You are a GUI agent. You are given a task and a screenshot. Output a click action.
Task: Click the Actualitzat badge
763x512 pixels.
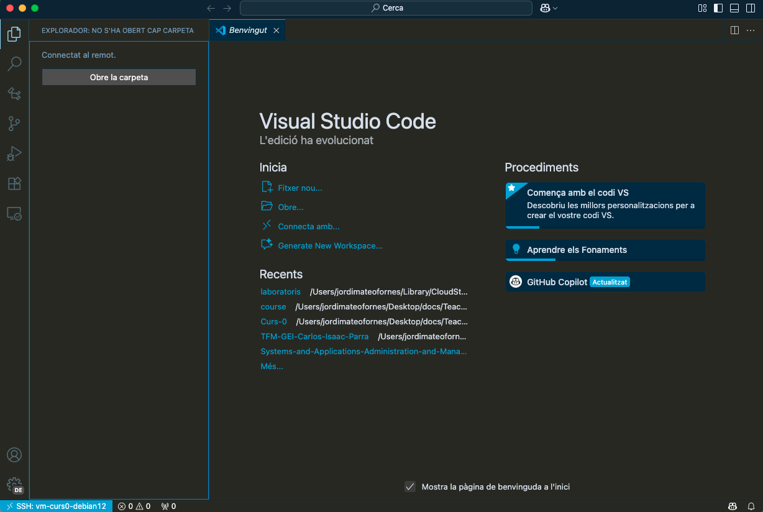click(x=610, y=282)
